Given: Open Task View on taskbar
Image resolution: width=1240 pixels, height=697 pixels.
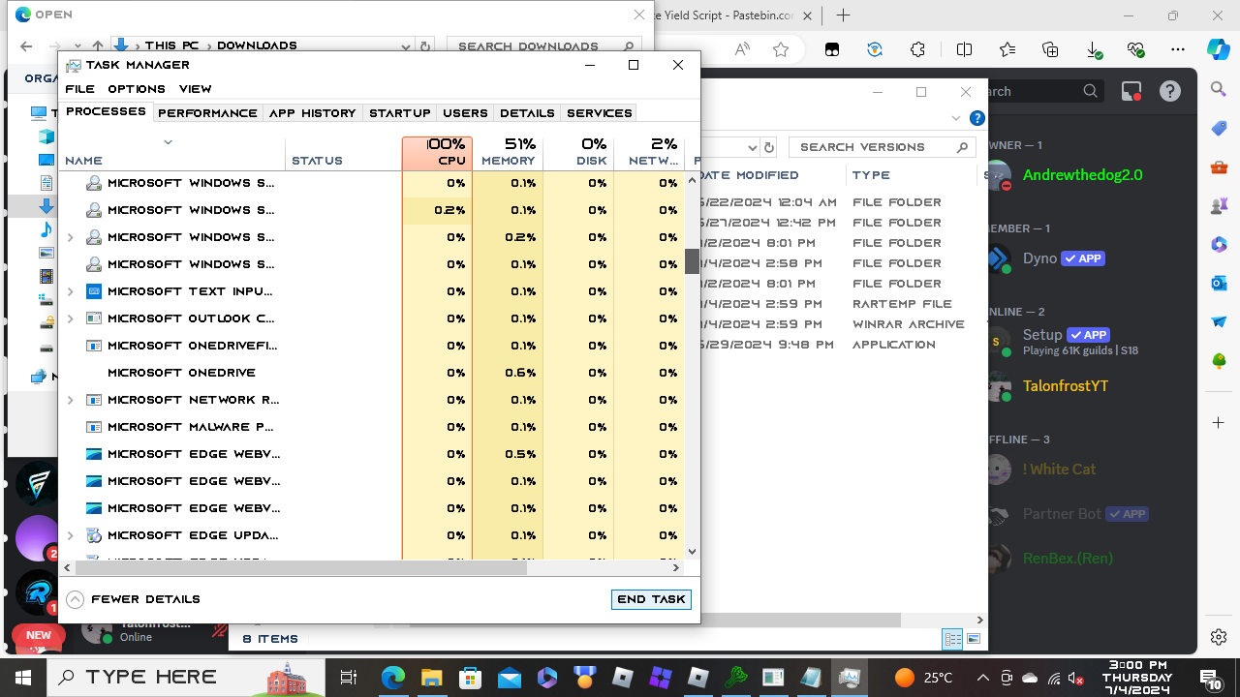Looking at the screenshot, I should (350, 677).
